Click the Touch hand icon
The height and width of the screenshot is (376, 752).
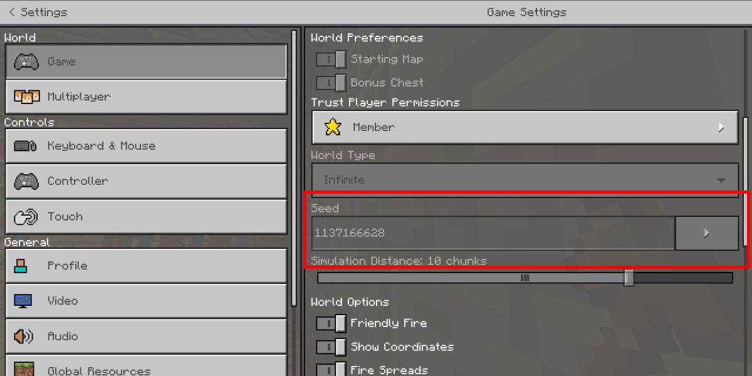pyautogui.click(x=26, y=217)
